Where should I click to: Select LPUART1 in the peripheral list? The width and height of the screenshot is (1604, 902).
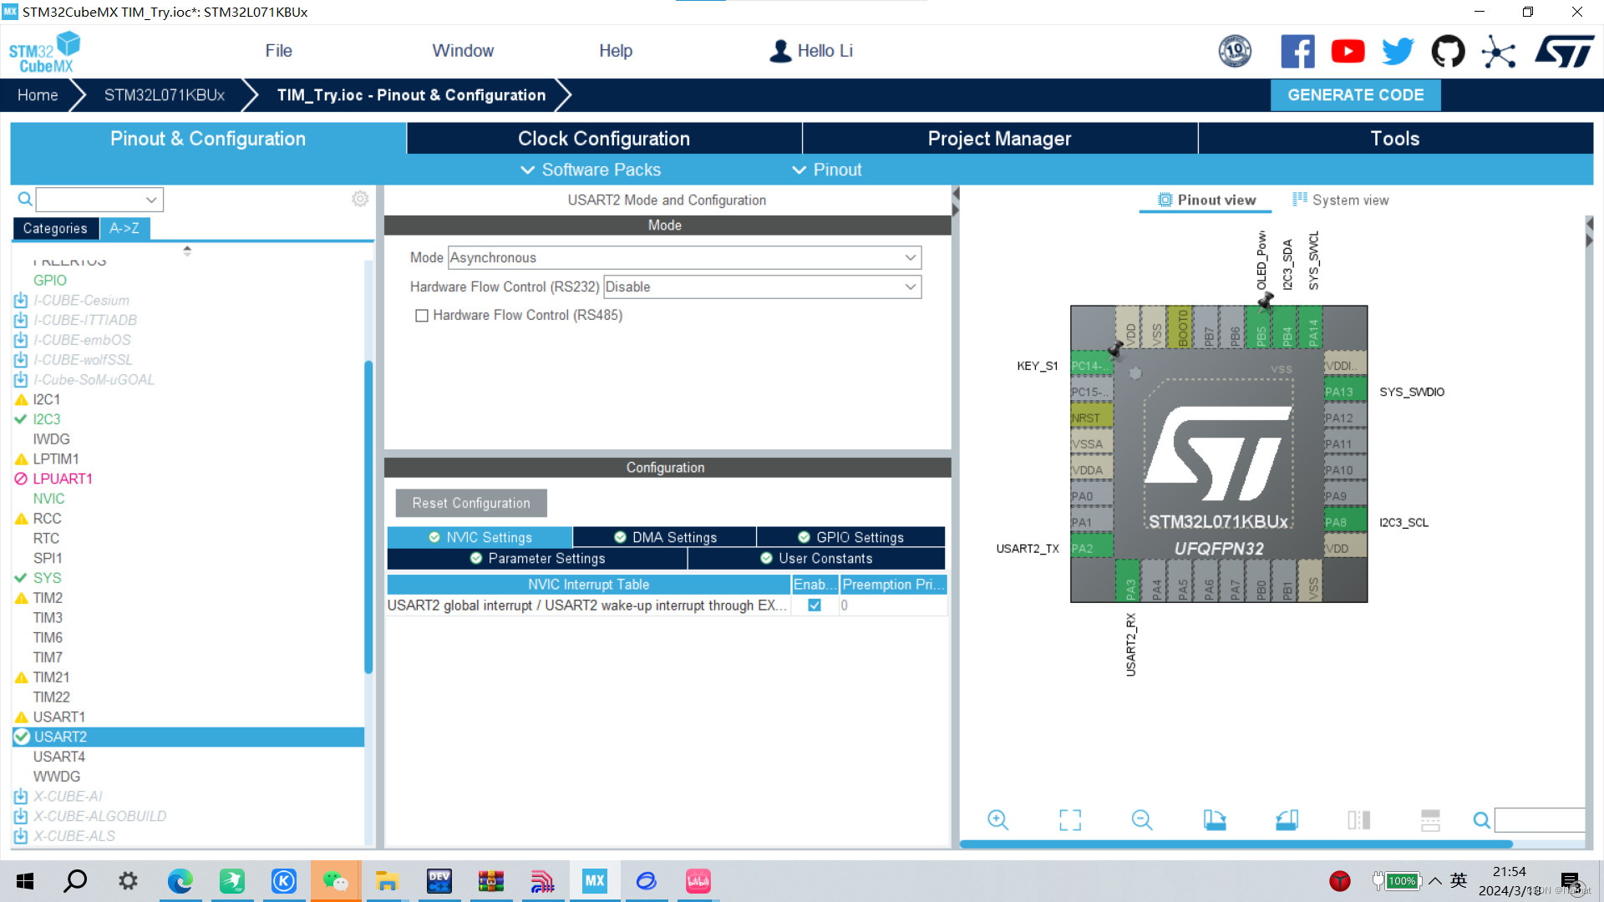[63, 479]
